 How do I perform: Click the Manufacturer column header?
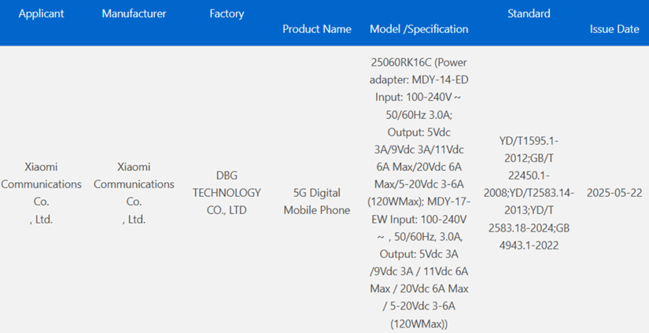click(x=134, y=14)
